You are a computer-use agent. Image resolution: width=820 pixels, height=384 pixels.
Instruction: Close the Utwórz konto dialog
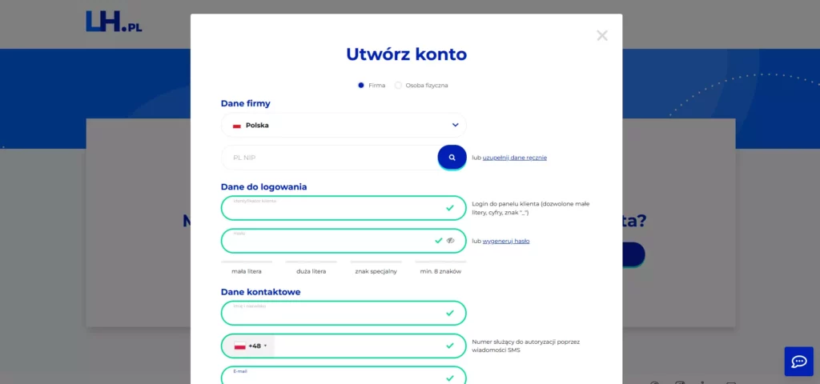602,35
